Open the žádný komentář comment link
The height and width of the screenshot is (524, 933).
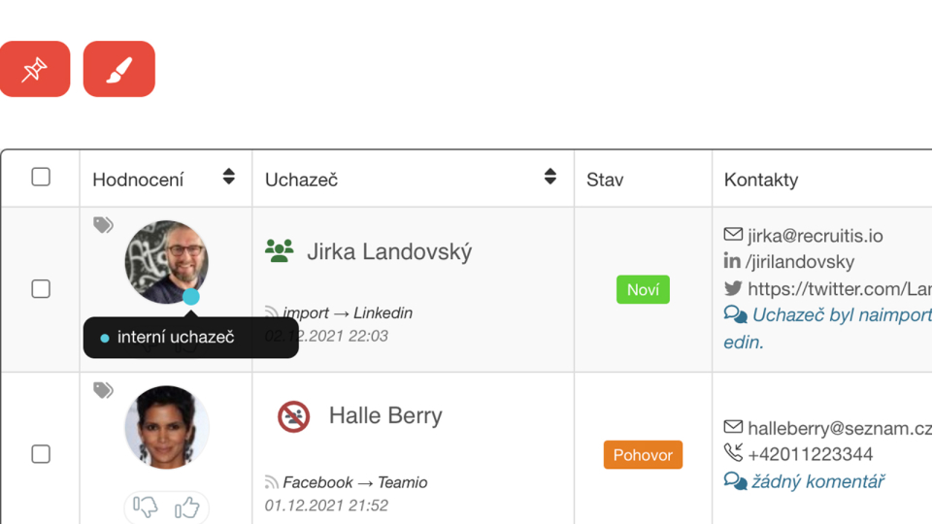tap(817, 481)
